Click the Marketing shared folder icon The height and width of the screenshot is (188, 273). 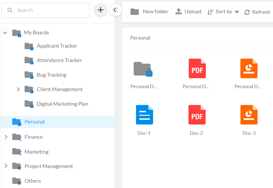tap(17, 151)
